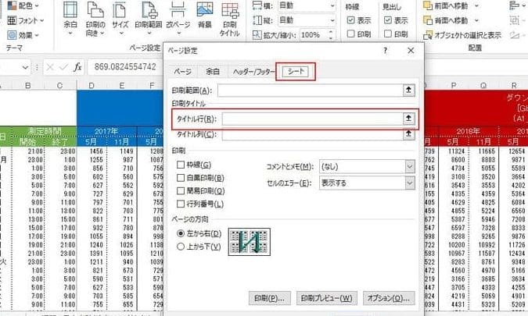
Task: Click the 印刷範囲 (Print Area) ribbon icon
Action: click(148, 19)
